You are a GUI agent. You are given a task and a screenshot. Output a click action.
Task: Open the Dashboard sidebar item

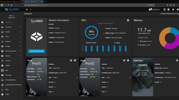click(x=11, y=22)
